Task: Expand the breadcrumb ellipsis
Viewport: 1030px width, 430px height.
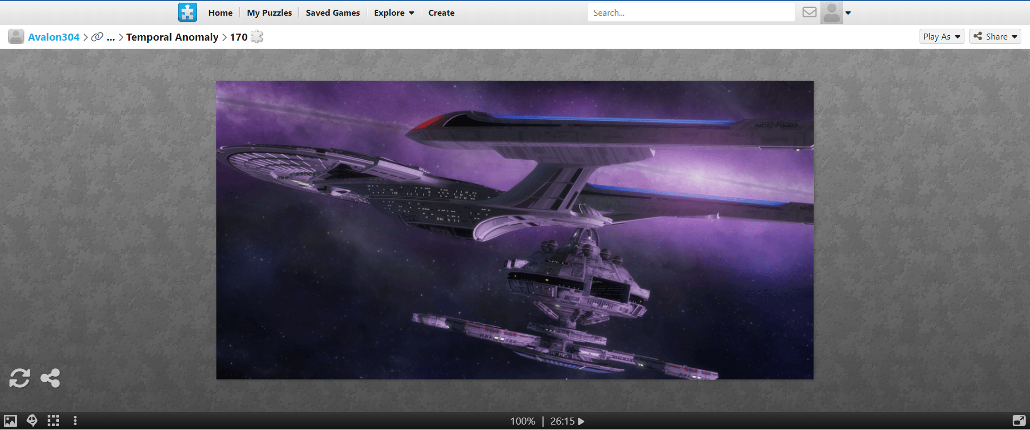Action: 110,37
